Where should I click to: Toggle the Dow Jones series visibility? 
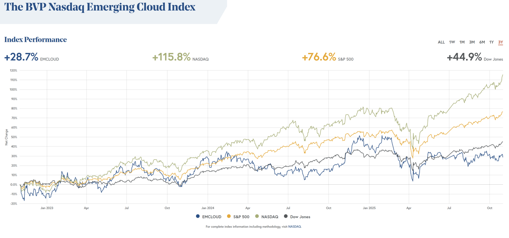click(x=300, y=217)
